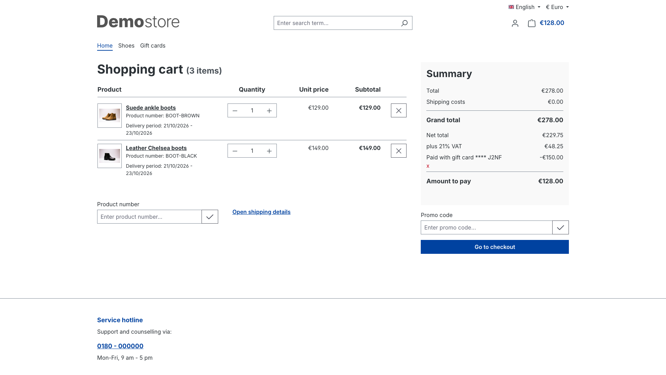Click the Leather Chelsea boots thumbnail
This screenshot has height=375, width=666.
click(110, 156)
